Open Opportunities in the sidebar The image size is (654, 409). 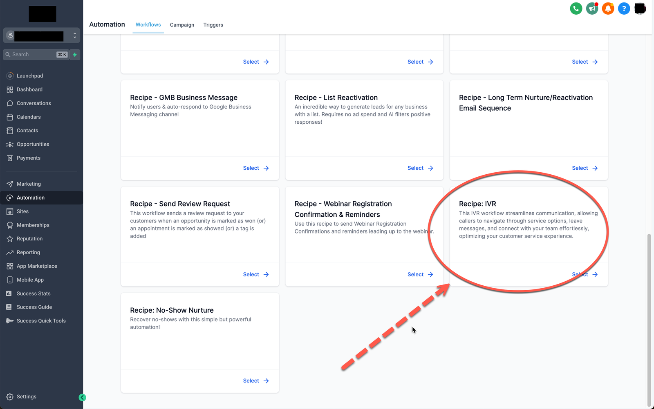[x=33, y=144]
